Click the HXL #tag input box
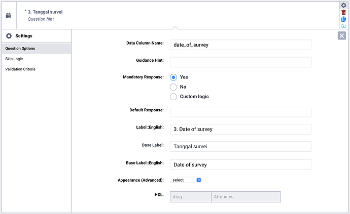 point(190,197)
